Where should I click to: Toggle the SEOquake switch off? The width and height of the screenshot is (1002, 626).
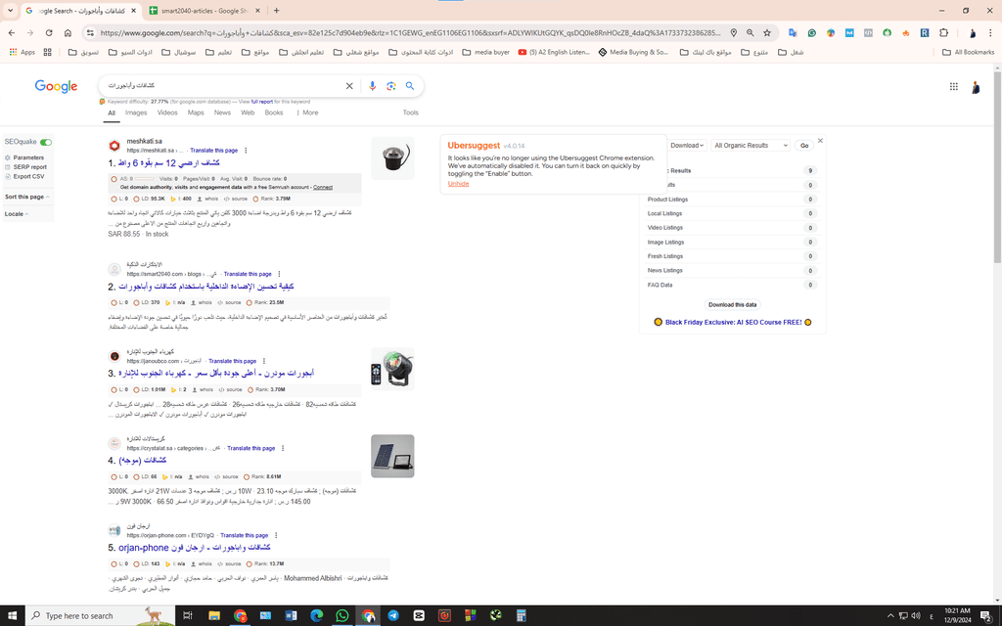coord(46,142)
